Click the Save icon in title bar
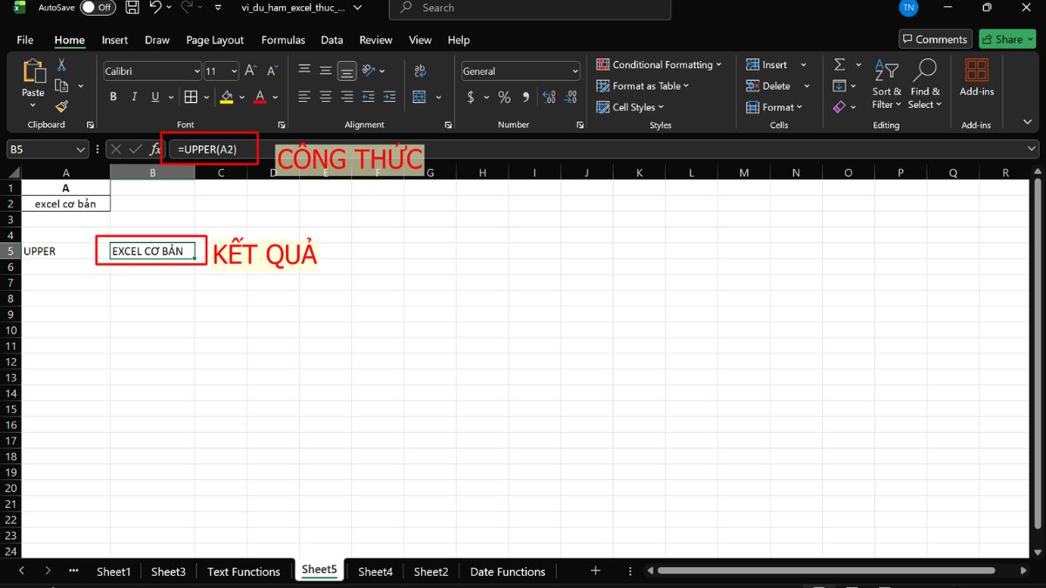Image resolution: width=1046 pixels, height=588 pixels. click(132, 8)
